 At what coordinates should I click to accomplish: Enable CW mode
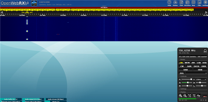pos(182,66)
